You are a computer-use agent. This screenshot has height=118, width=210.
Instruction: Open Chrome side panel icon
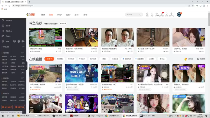point(201,6)
